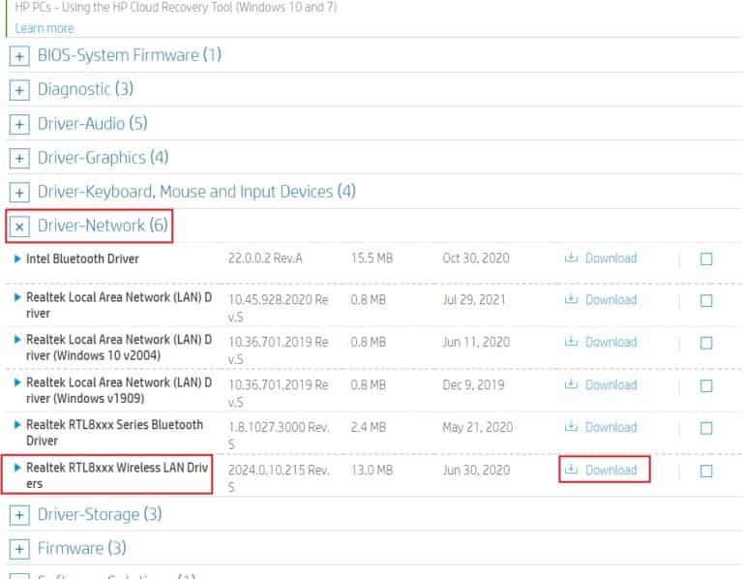
Task: Download Realtek RTL8xxx Series Bluetooth Driver
Action: point(601,427)
